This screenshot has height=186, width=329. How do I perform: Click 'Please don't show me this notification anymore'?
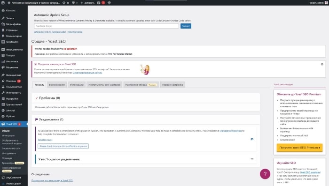tap(63, 146)
